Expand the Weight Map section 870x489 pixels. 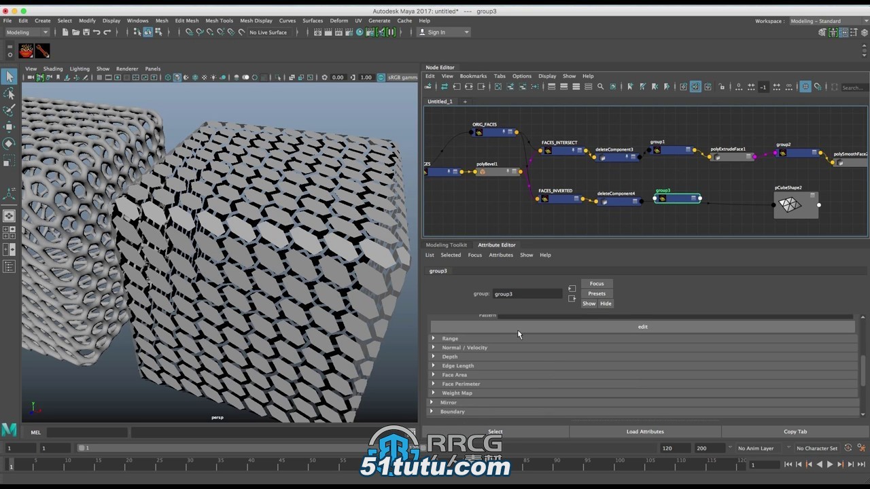[434, 393]
